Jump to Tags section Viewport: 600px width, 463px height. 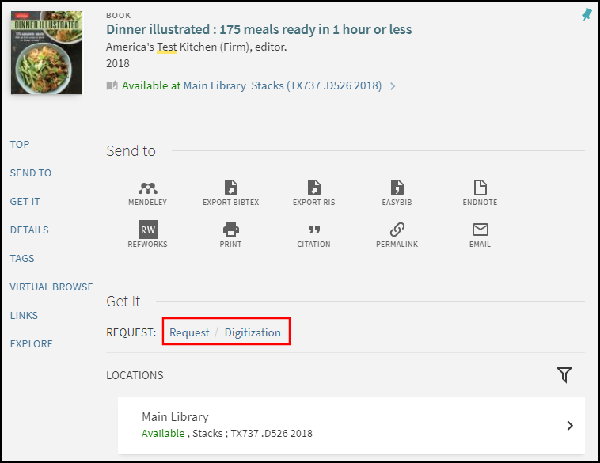click(22, 258)
